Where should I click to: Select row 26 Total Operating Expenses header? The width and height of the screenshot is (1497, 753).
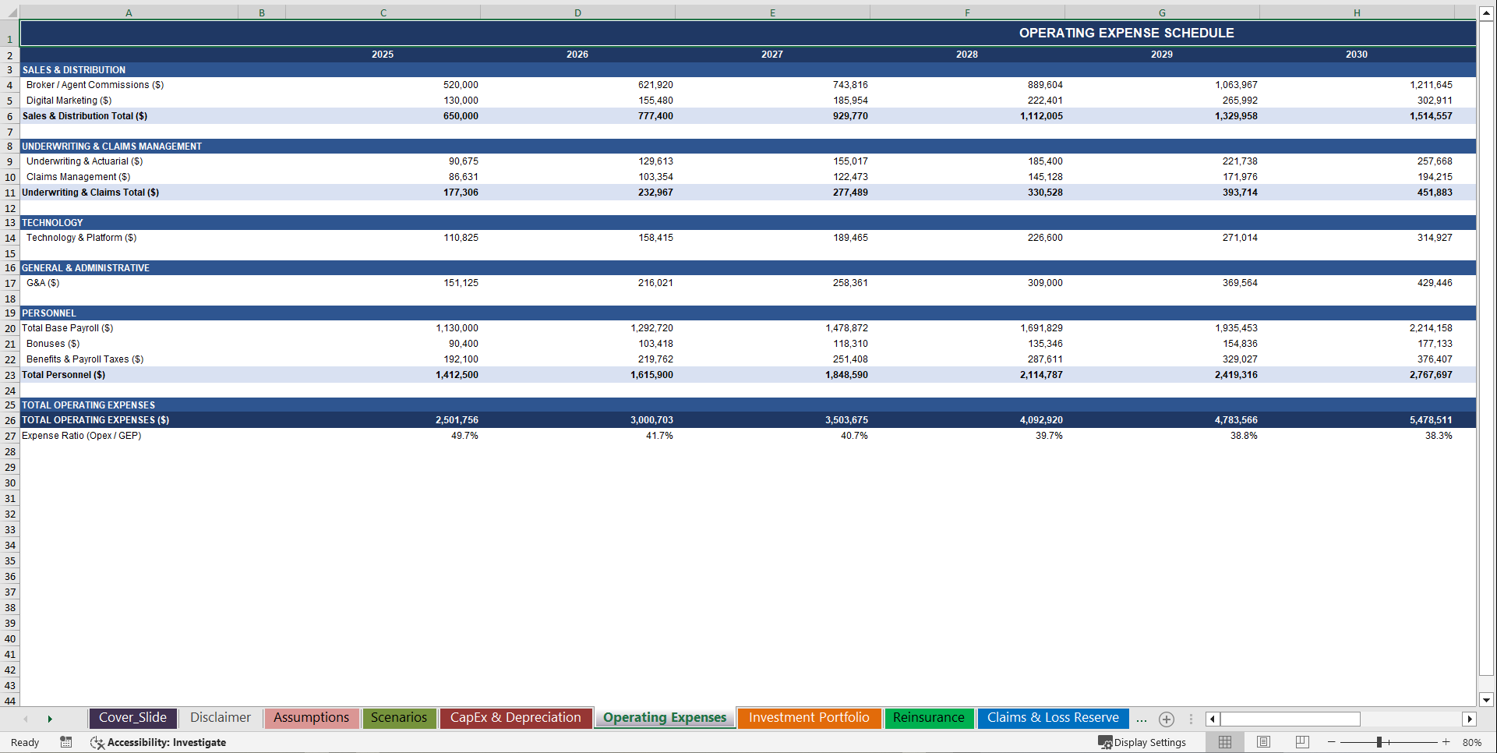click(10, 419)
